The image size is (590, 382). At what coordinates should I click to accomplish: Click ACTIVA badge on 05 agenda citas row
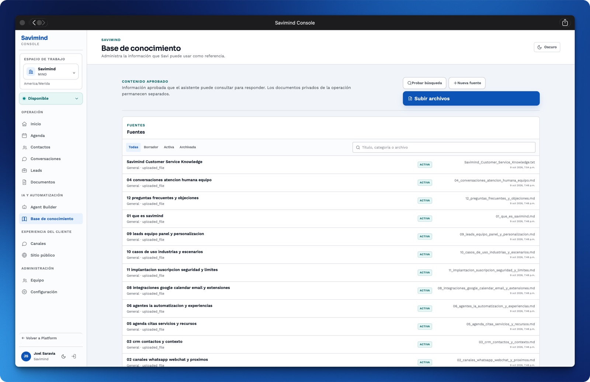[x=425, y=326]
